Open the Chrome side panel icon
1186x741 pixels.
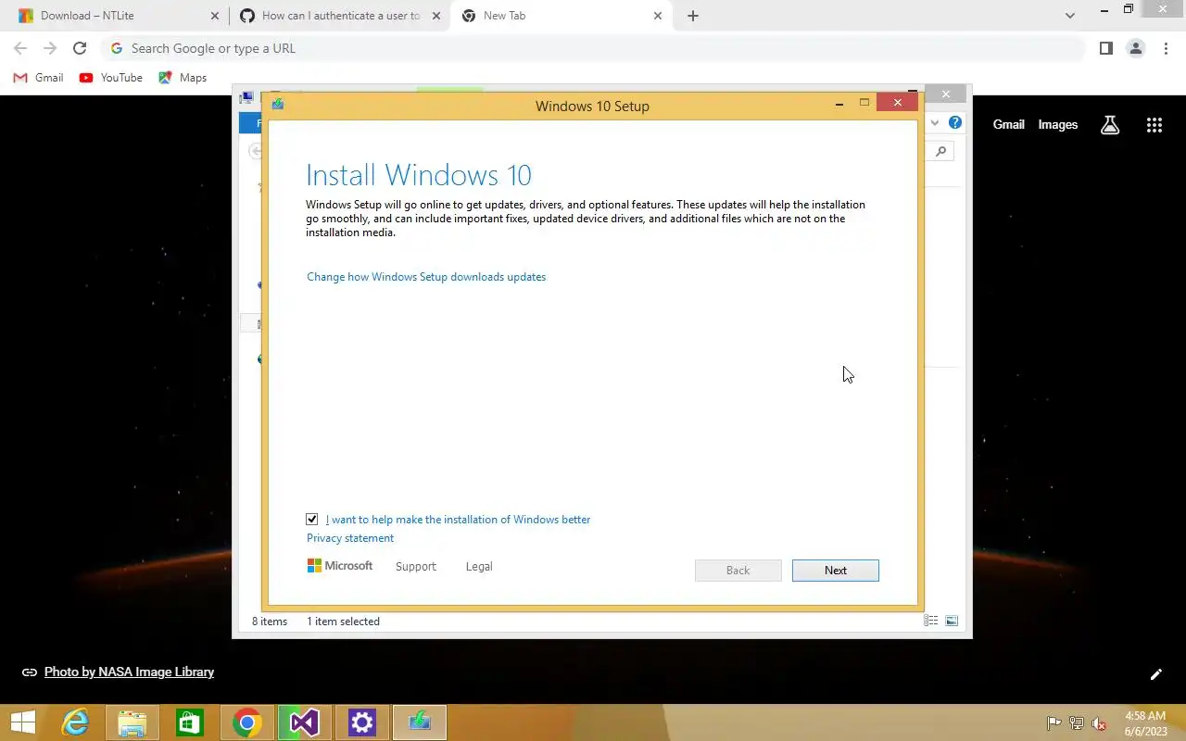coord(1105,48)
